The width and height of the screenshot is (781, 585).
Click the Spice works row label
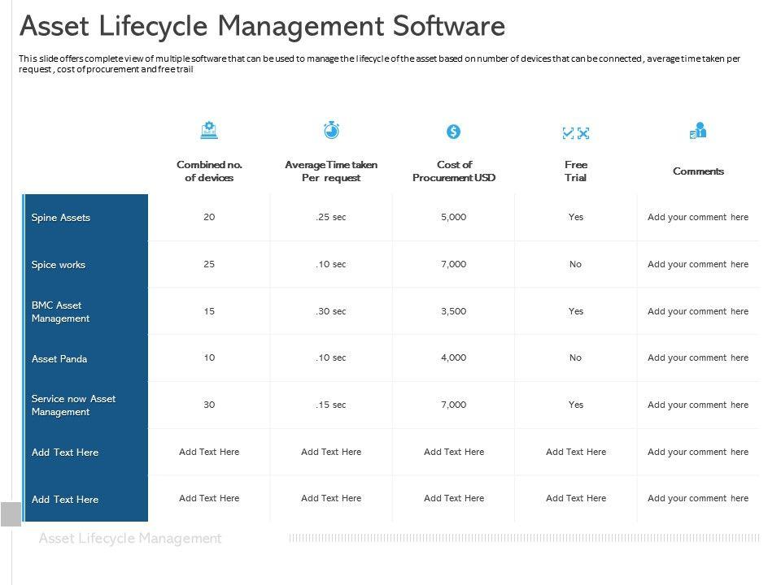[59, 265]
